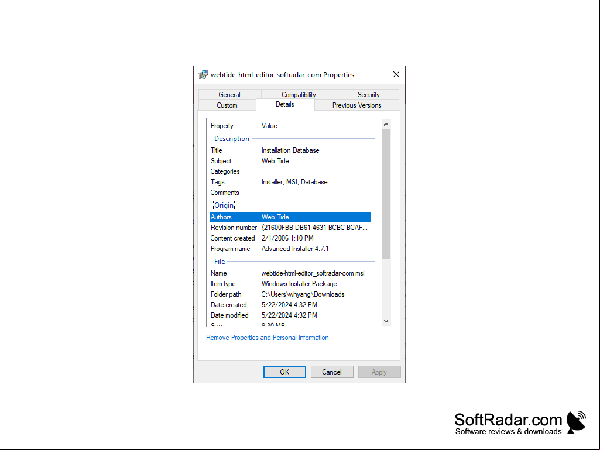Select the File group header
The width and height of the screenshot is (600, 450).
click(x=220, y=262)
